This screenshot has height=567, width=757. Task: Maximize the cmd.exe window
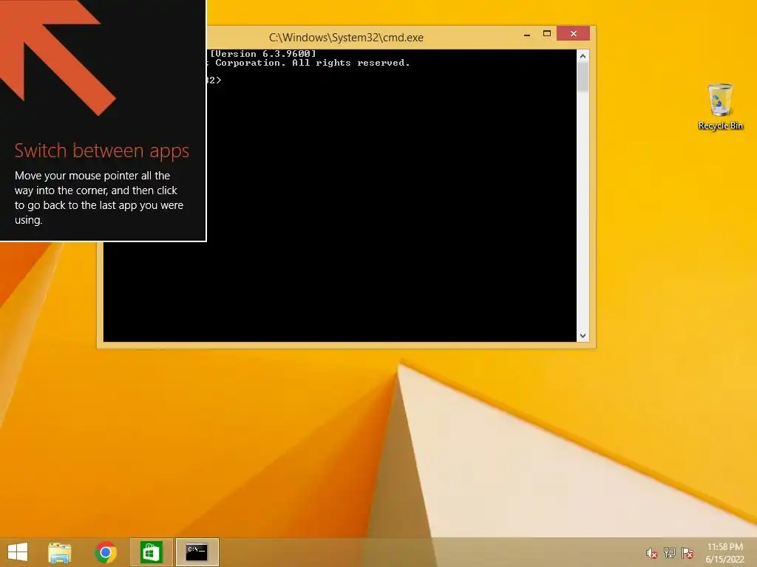coord(547,34)
